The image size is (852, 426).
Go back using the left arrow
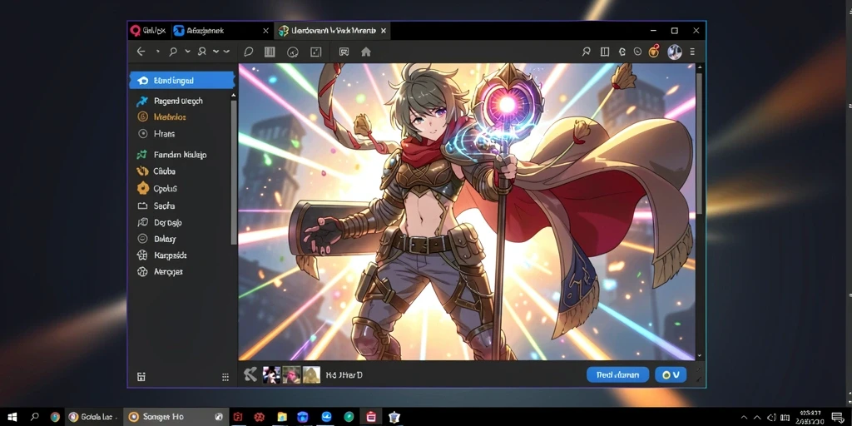coord(141,52)
